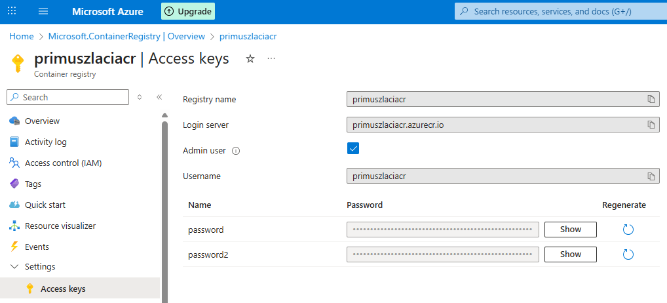
Task: Disable the Admin user checkbox
Action: click(353, 149)
